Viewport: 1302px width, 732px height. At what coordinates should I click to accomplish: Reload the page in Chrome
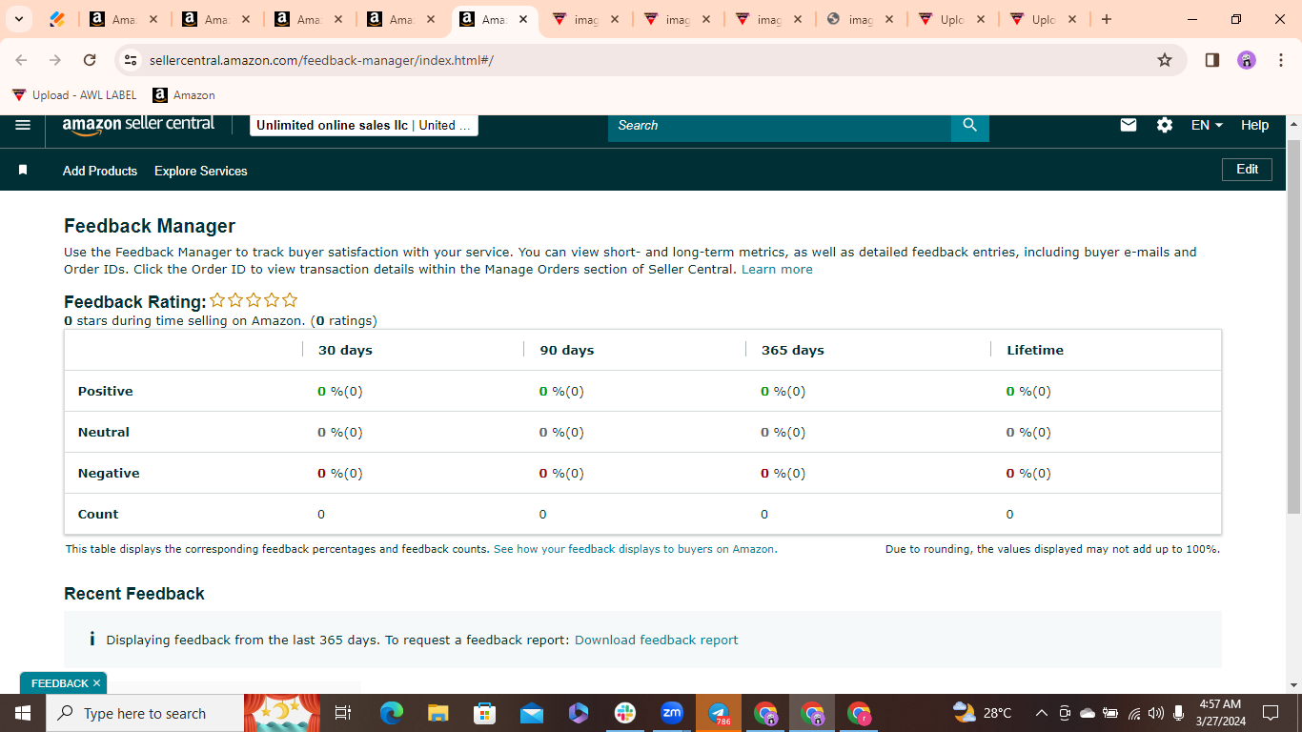(90, 60)
